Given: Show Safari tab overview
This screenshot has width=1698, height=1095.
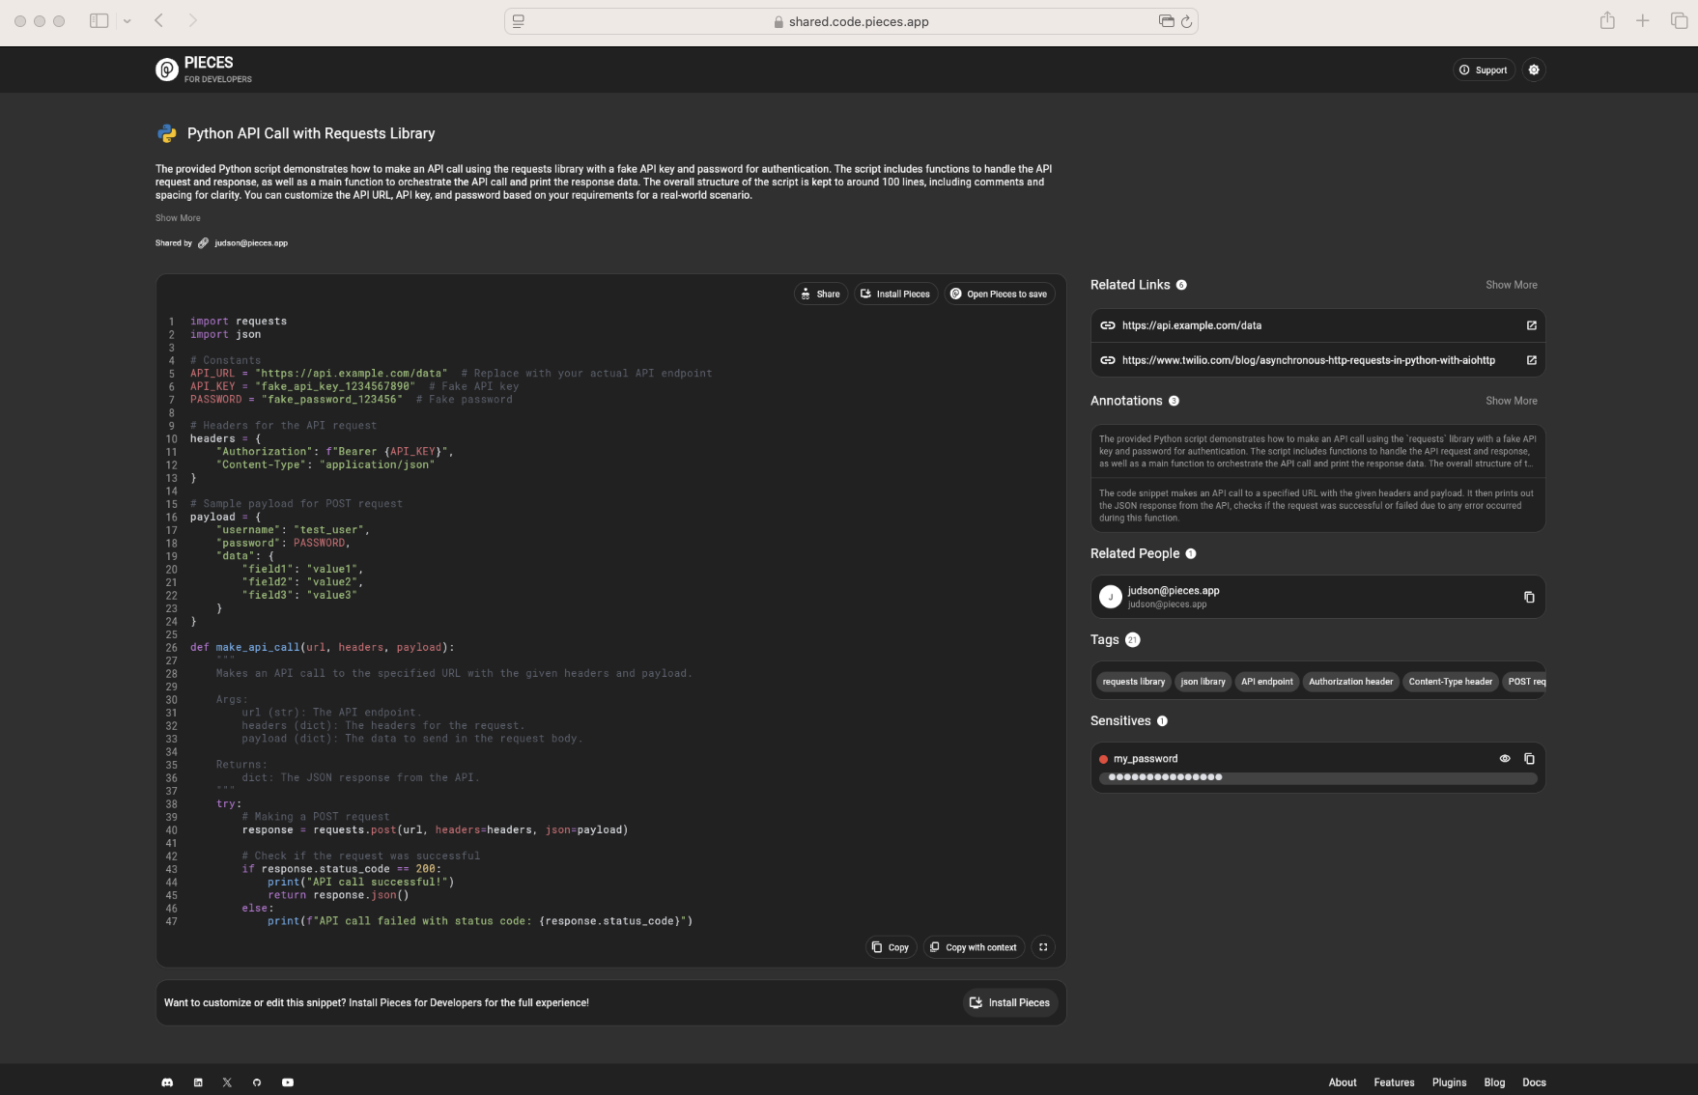Looking at the screenshot, I should pos(1679,20).
